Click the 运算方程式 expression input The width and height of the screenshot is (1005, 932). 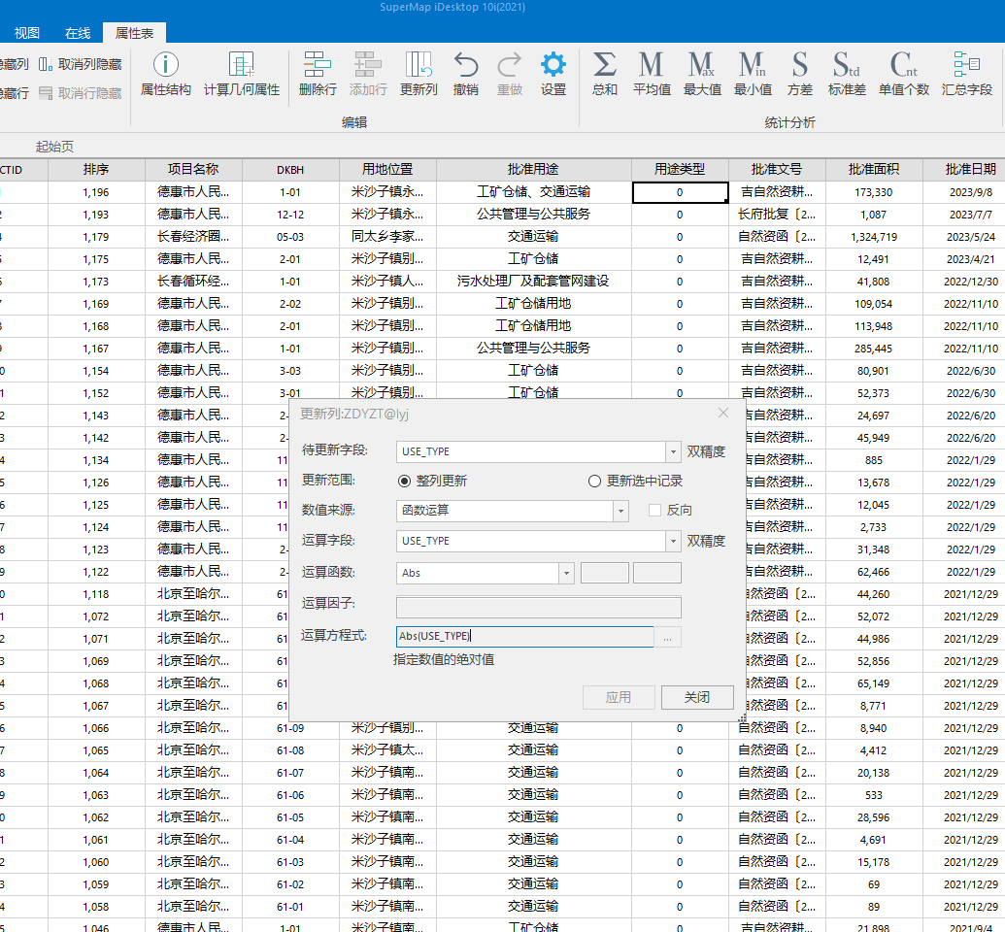pyautogui.click(x=525, y=637)
